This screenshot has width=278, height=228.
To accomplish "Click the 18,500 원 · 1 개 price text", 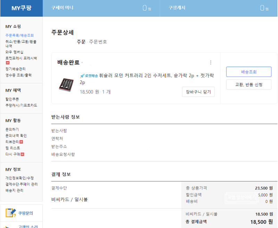I will pyautogui.click(x=95, y=92).
